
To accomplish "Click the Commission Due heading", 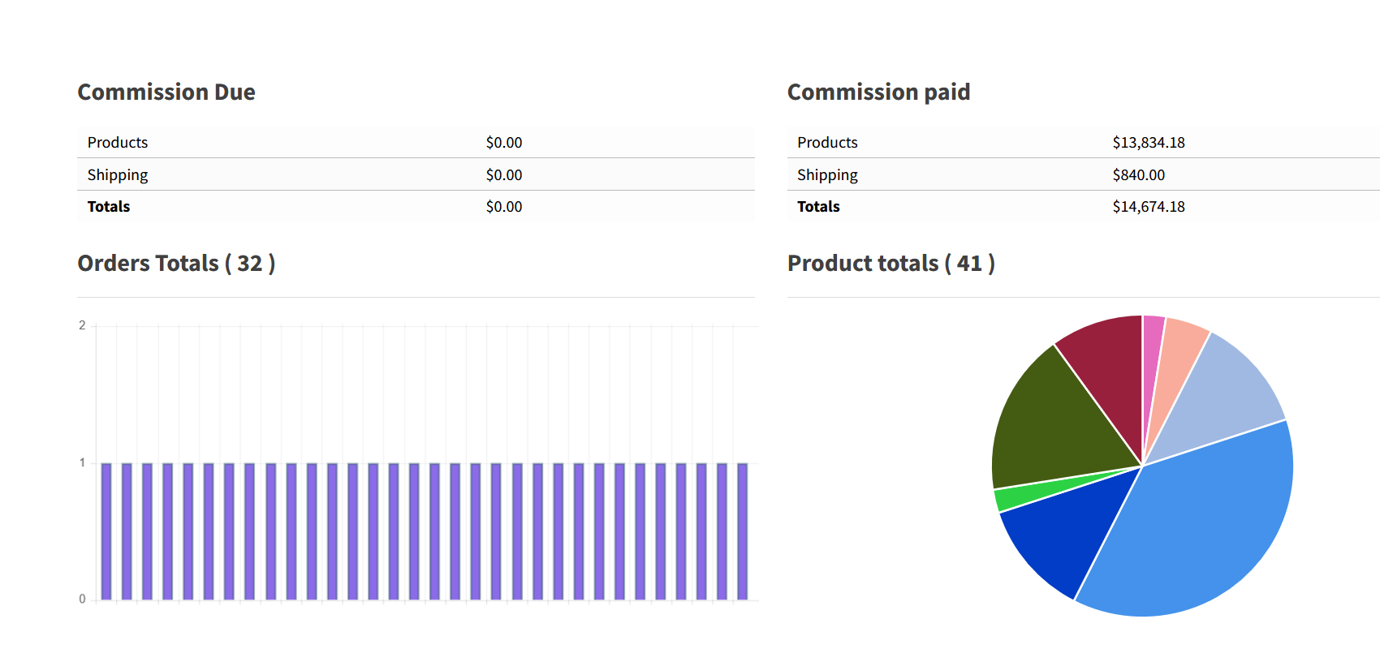I will (166, 92).
